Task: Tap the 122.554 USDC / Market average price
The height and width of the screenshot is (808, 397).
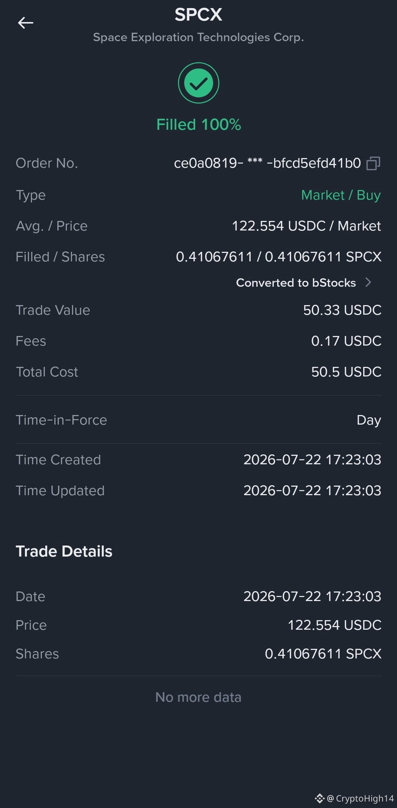Action: [306, 226]
